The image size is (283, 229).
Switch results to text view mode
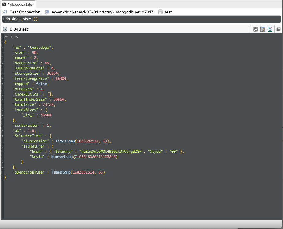tap(270, 29)
